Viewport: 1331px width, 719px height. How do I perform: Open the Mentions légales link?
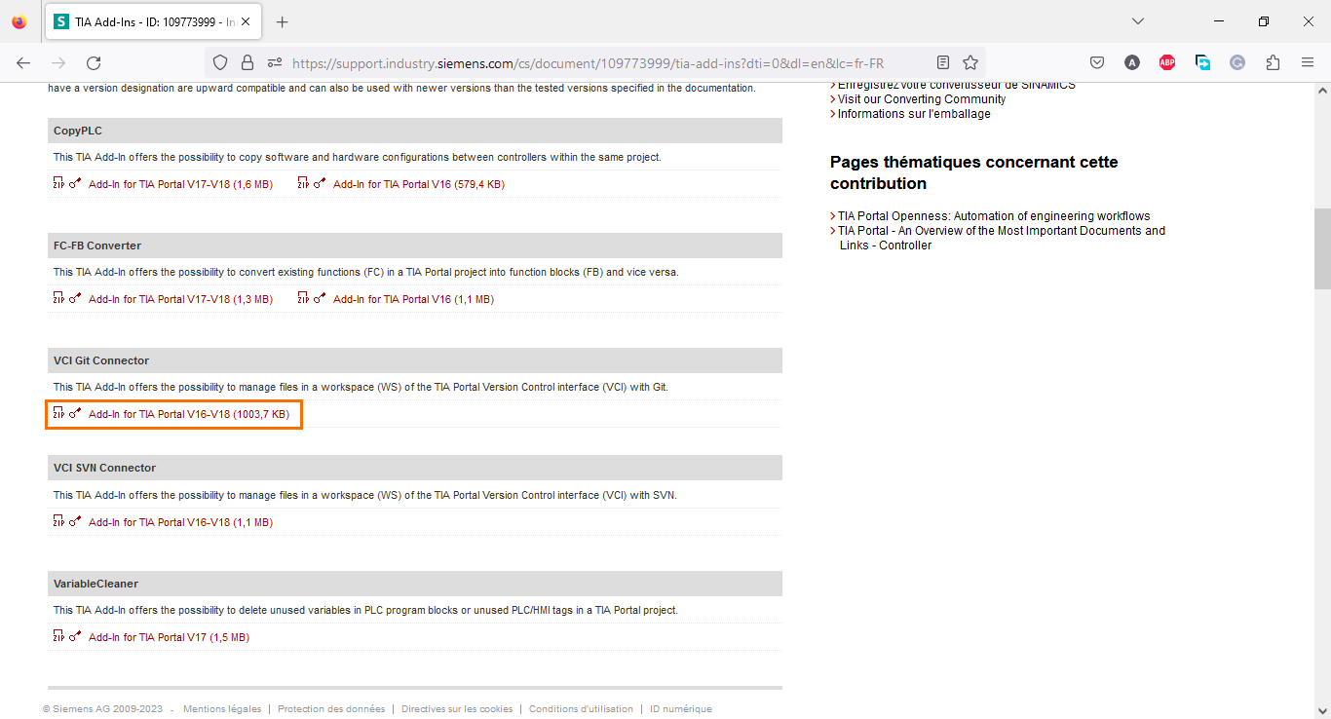pyautogui.click(x=222, y=708)
